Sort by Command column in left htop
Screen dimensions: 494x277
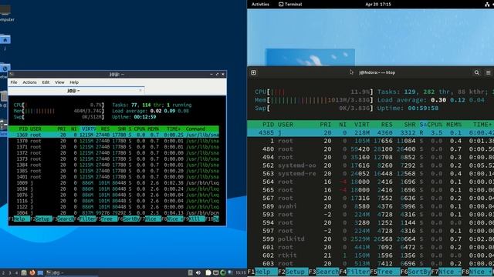click(x=195, y=128)
